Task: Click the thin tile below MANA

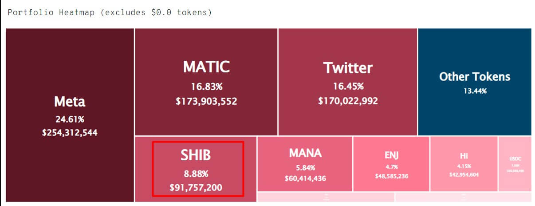Action: click(x=326, y=197)
